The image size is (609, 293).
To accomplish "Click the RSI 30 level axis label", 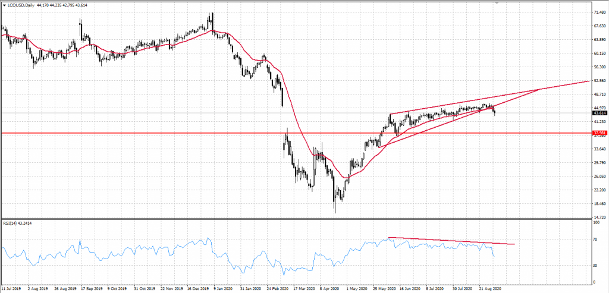I will coord(595,265).
